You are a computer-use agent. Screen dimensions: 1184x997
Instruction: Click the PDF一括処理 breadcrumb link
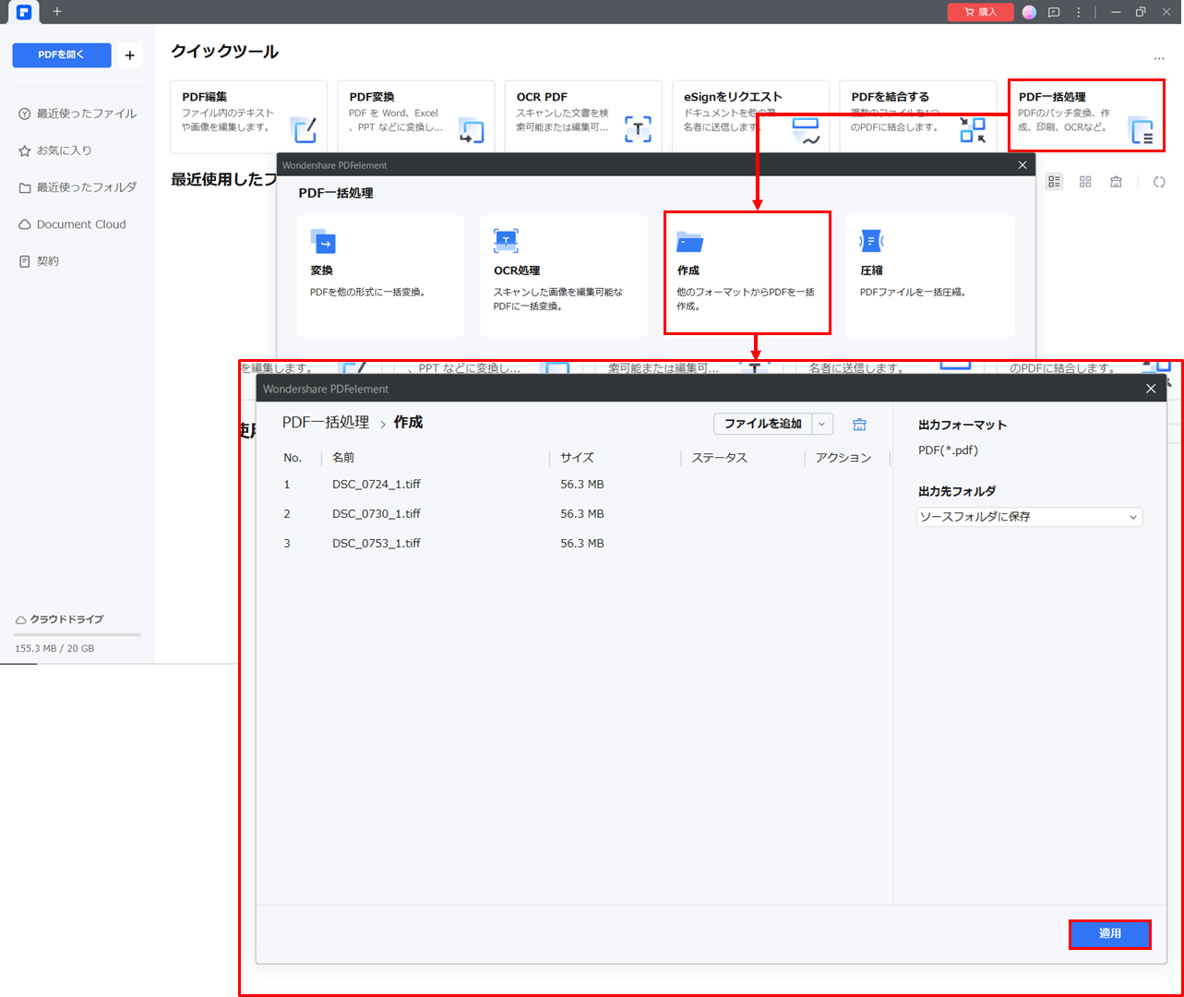(x=326, y=422)
